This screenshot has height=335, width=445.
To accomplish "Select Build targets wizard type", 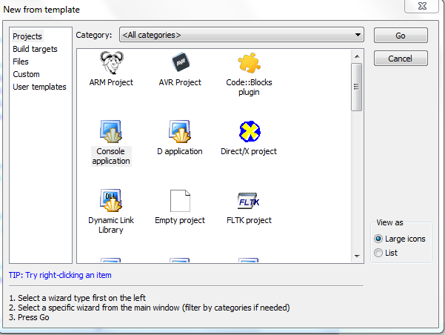I will click(x=35, y=49).
